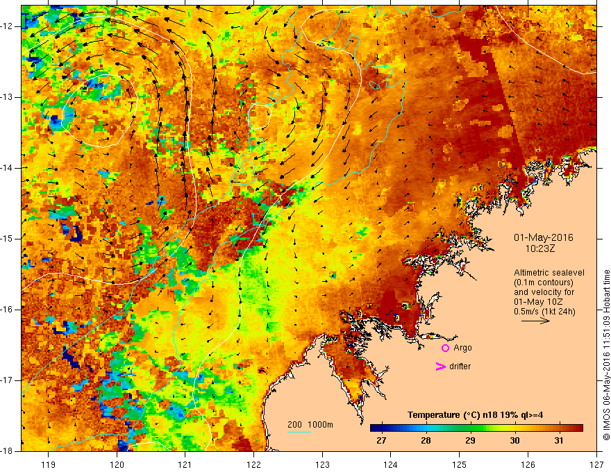
Task: Click the latitude axis label -18
Action: tap(8, 451)
